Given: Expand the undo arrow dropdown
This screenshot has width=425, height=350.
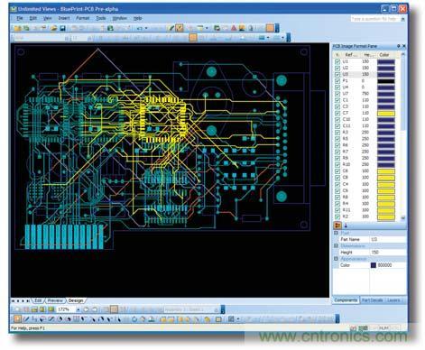Looking at the screenshot, I should coord(146,28).
